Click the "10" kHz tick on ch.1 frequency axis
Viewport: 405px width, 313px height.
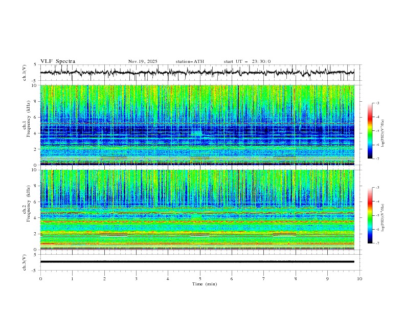(x=34, y=85)
